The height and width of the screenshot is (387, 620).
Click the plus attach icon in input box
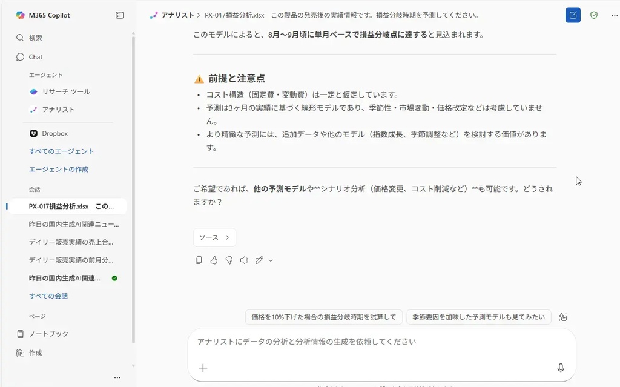tap(203, 368)
